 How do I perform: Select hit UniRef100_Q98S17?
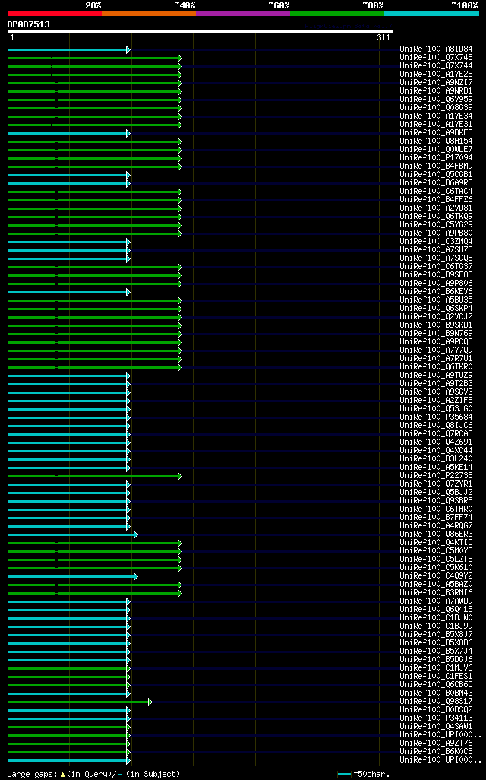tap(436, 702)
